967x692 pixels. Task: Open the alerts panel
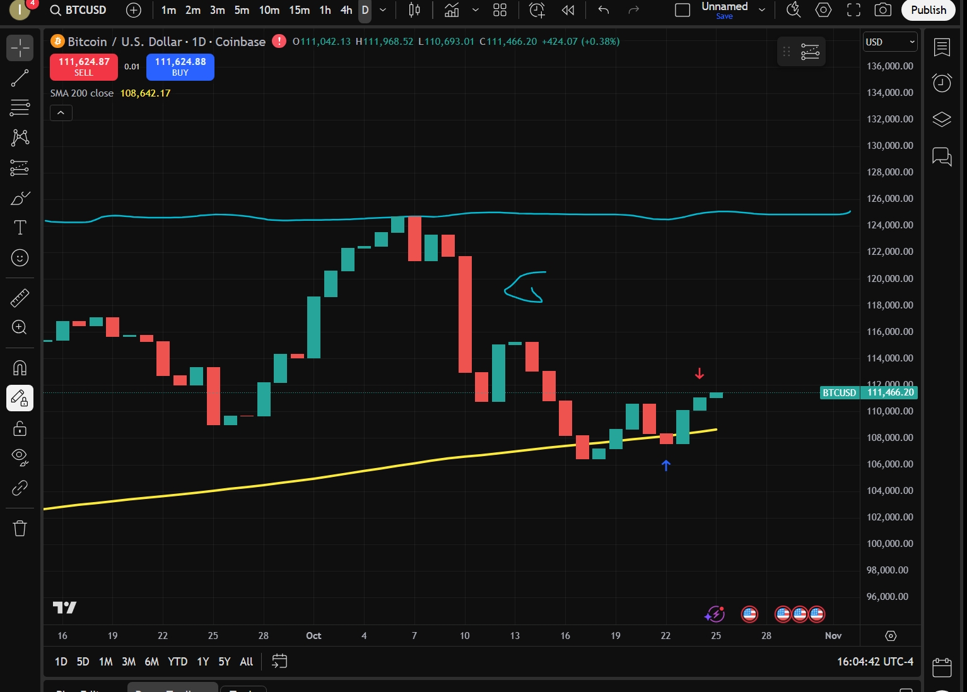coord(942,83)
